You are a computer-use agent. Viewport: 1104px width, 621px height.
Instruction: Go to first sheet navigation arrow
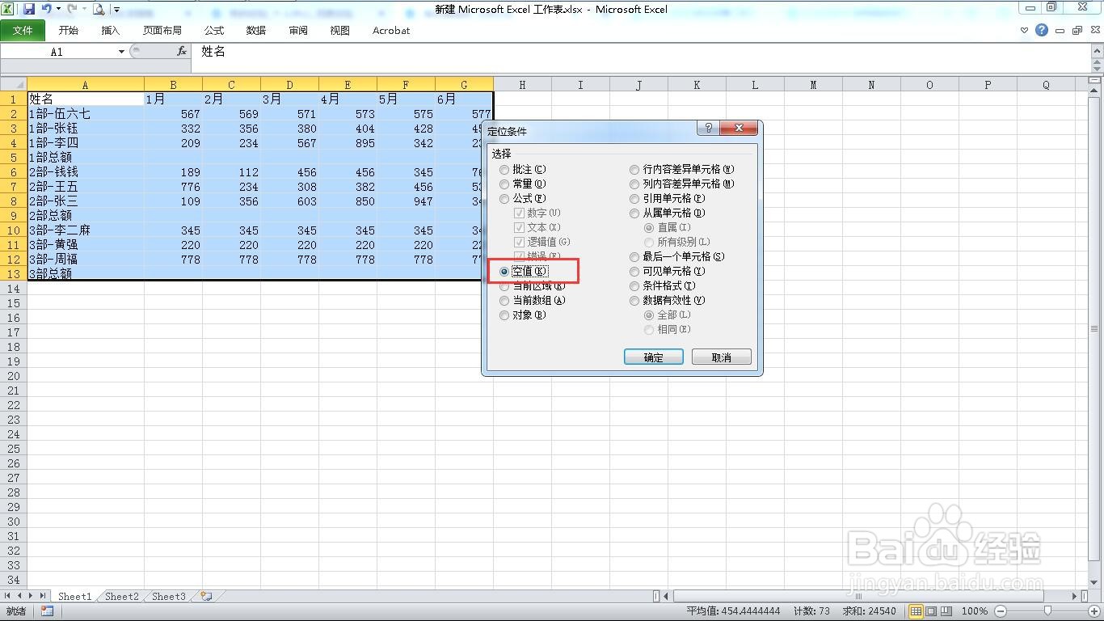coord(8,597)
